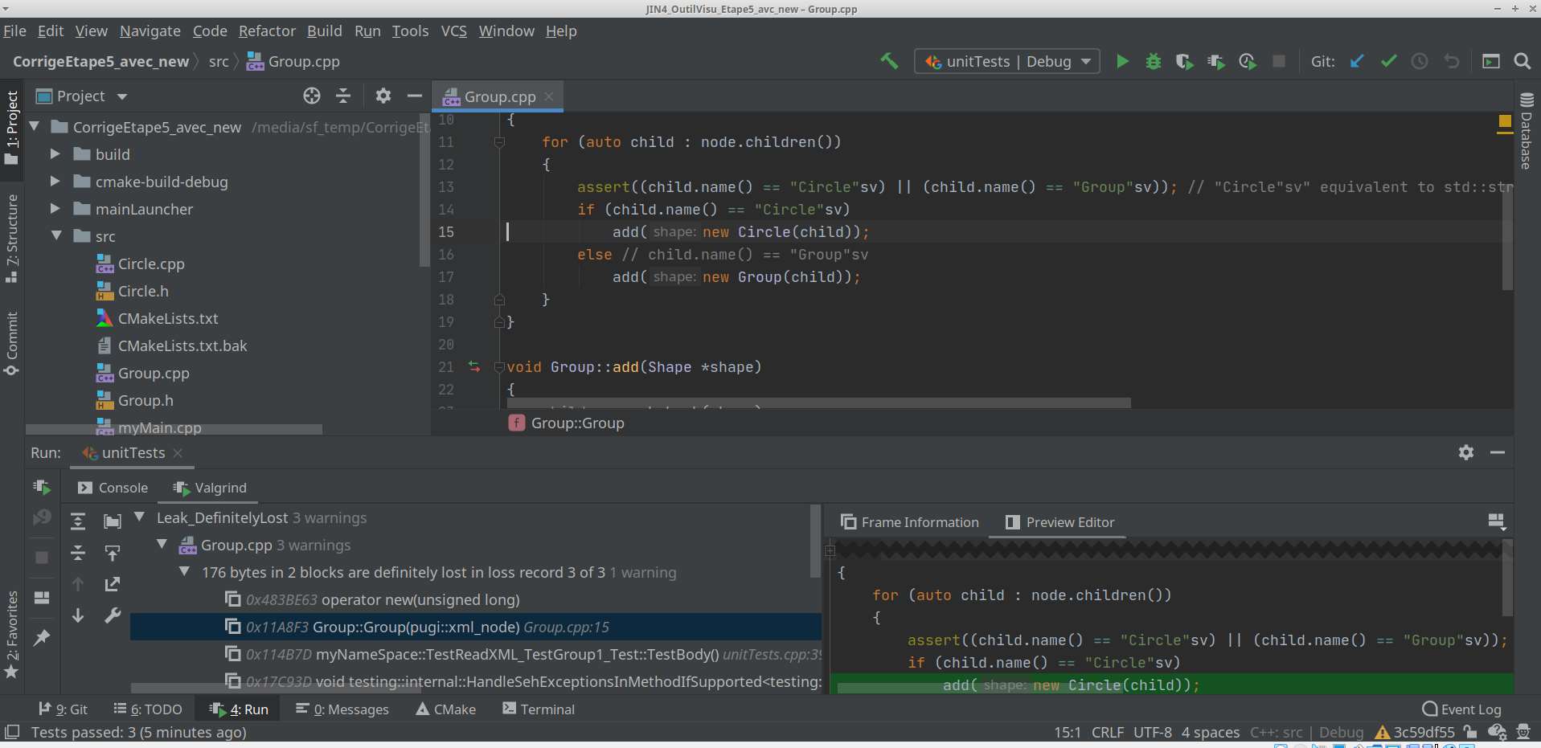Collapse all Valgrind results
The image size is (1541, 748).
pos(78,553)
